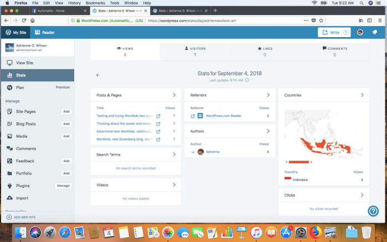The height and width of the screenshot is (242, 387).
Task: Toggle the Firefox sidebar icon
Action: [x=369, y=20]
